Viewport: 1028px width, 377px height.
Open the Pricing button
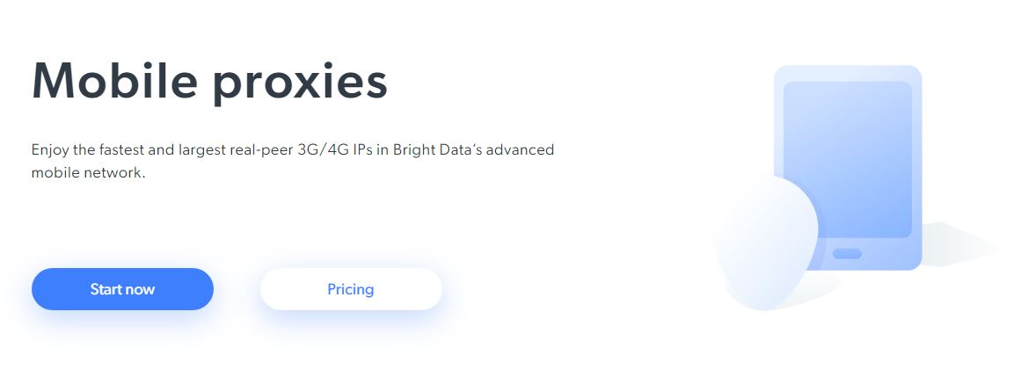pos(351,289)
